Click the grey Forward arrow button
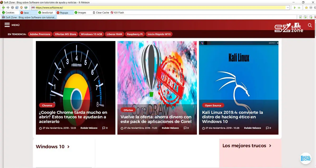The height and width of the screenshot is (168, 316). coord(8,8)
